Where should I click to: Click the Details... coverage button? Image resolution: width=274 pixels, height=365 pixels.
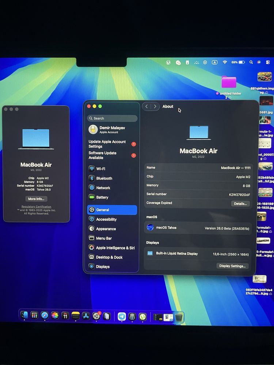[x=240, y=204]
